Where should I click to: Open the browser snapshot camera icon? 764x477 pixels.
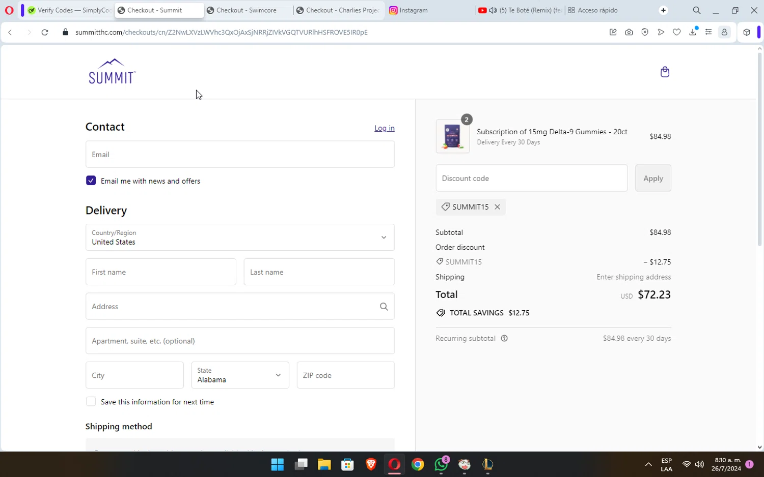(x=629, y=32)
